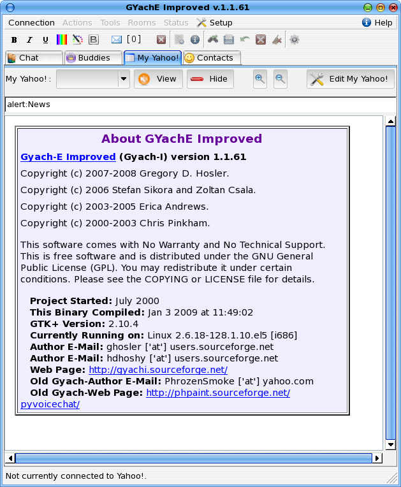Zoom in with the plus magnifier
Image resolution: width=401 pixels, height=487 pixels.
point(260,79)
